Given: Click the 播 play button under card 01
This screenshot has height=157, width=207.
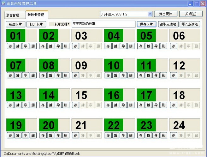Looking at the screenshot, I should pos(18,46).
